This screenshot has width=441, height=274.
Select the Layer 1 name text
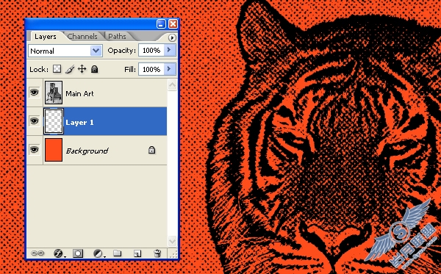click(x=79, y=123)
